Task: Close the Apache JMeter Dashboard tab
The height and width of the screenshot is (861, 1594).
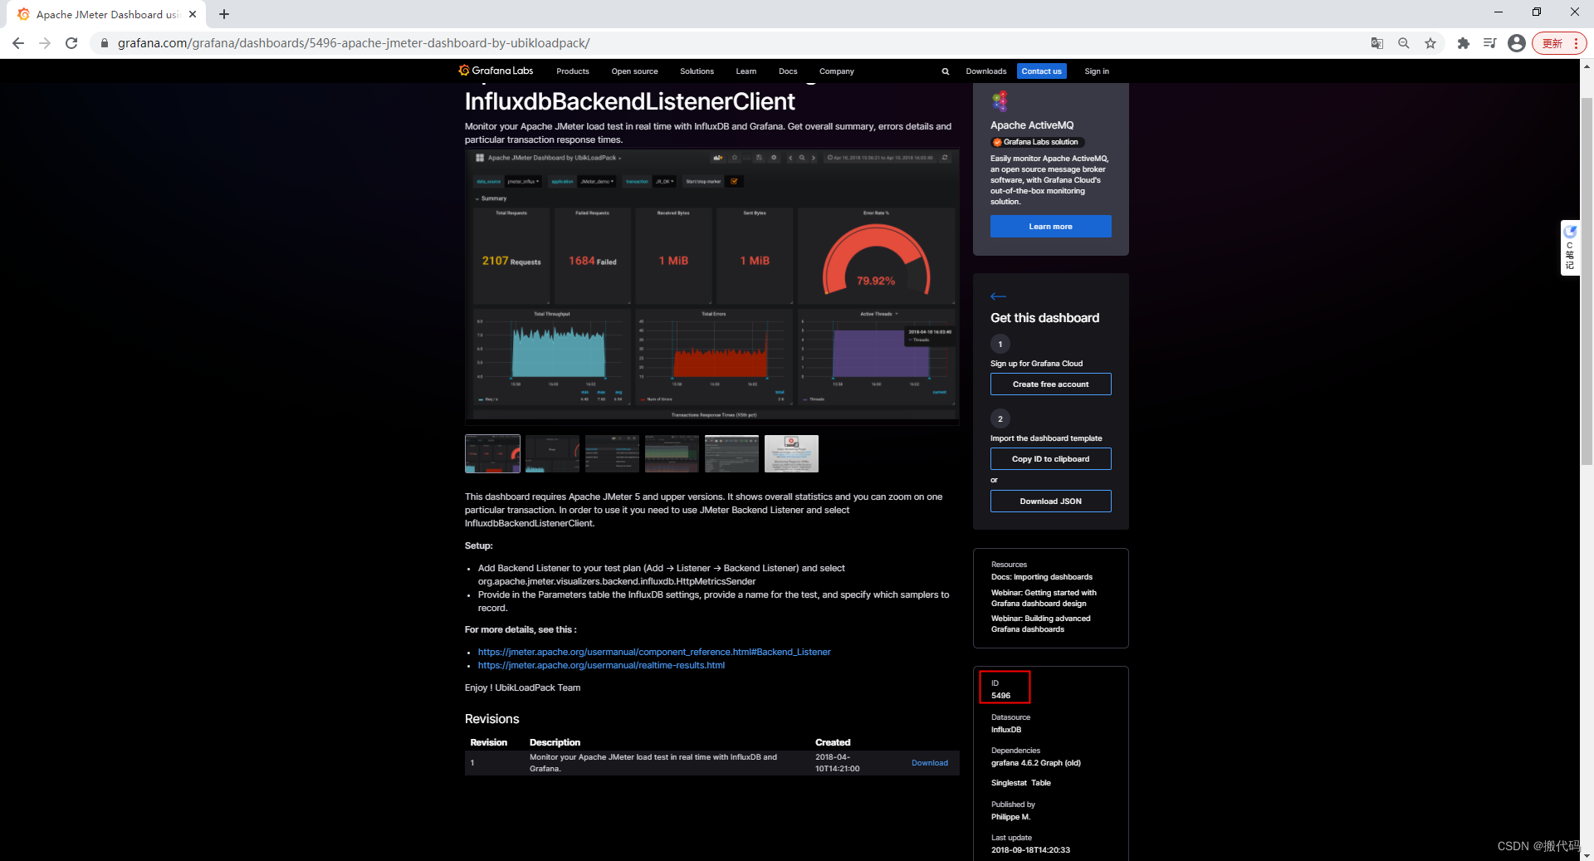Action: [x=193, y=14]
